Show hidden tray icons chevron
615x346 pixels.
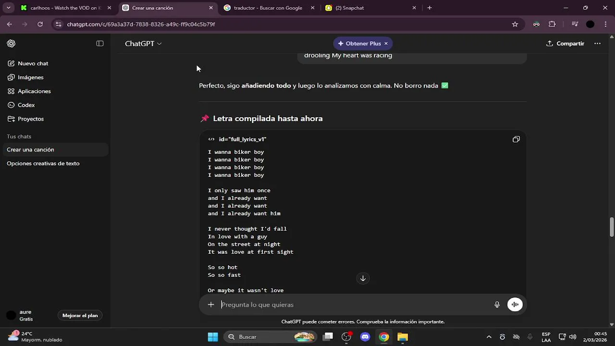coord(489,337)
